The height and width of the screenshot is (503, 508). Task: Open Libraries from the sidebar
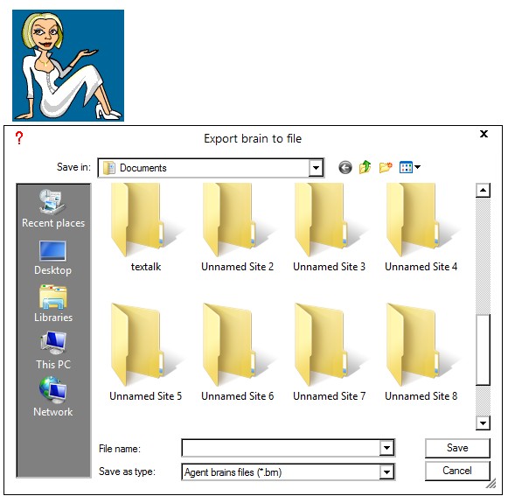pyautogui.click(x=53, y=304)
